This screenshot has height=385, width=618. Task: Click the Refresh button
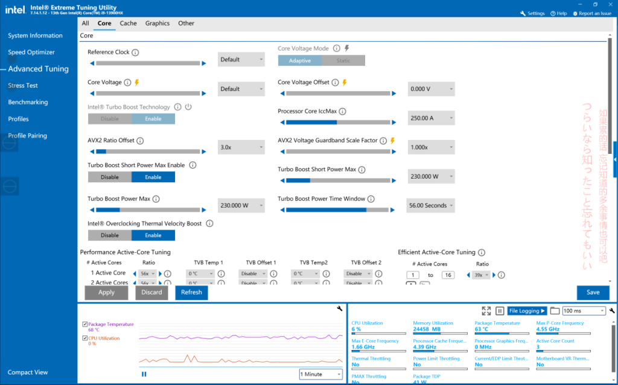tap(191, 293)
